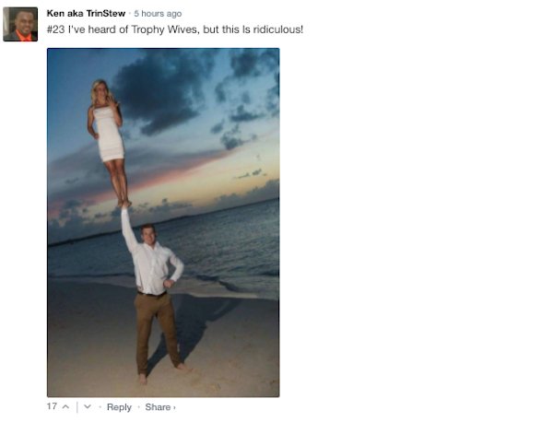Click the #23 reference in the comment
The width and height of the screenshot is (553, 422).
pos(55,29)
